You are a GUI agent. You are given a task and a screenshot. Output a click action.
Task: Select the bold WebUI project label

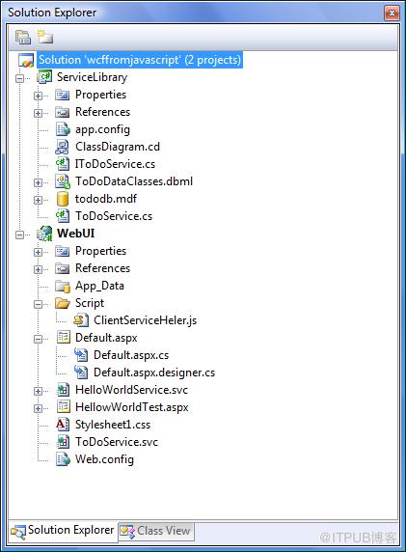75,234
